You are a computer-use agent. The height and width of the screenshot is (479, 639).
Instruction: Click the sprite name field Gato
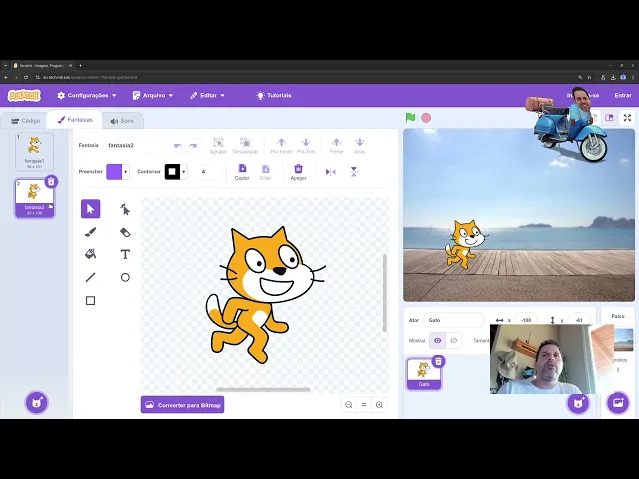click(454, 320)
